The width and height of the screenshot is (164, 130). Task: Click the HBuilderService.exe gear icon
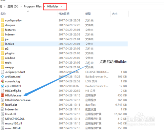pyautogui.click(x=2, y=100)
